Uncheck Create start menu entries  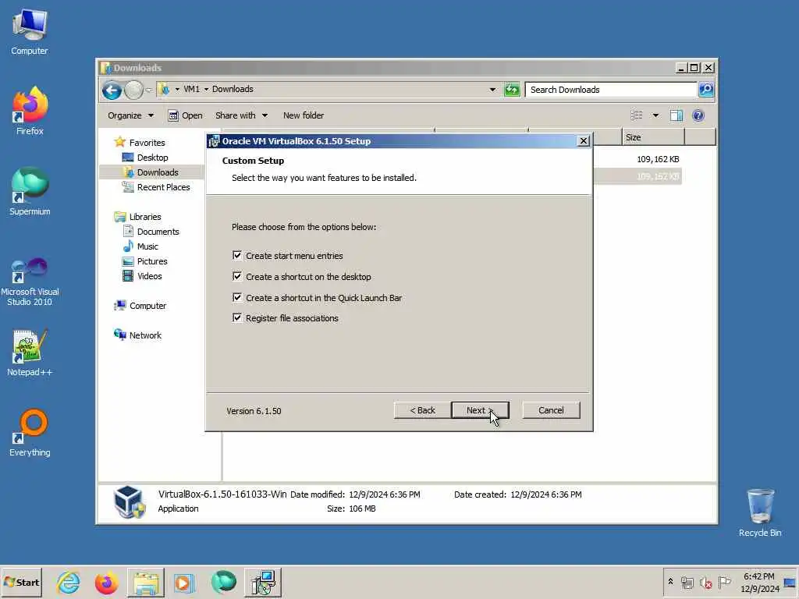click(x=237, y=255)
